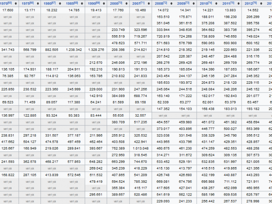The width and height of the screenshot is (272, 204).
Task: Select the 10.460 cell under 2007
Action: coord(140,10)
